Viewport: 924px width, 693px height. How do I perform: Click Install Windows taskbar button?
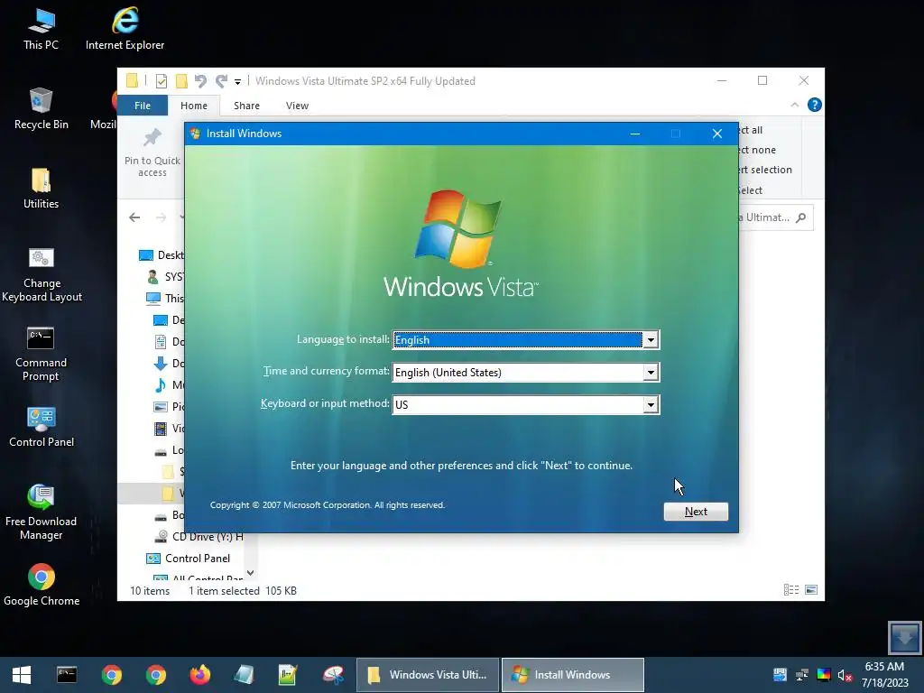[x=573, y=675]
